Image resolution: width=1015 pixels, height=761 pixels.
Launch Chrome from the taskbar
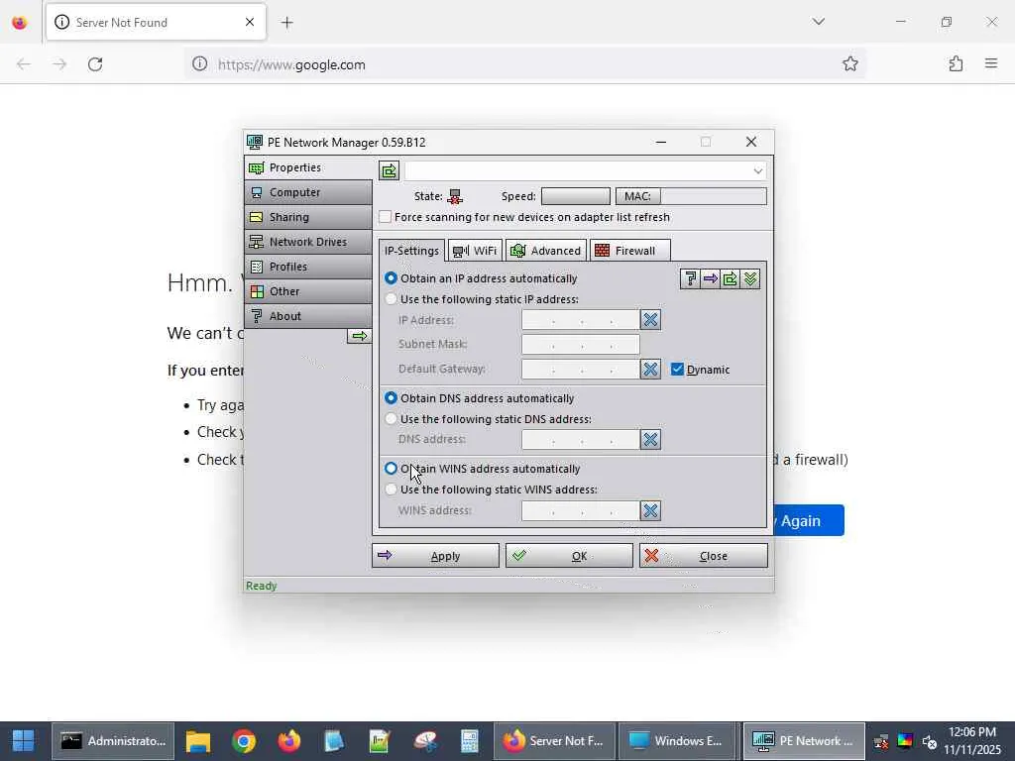[x=244, y=741]
